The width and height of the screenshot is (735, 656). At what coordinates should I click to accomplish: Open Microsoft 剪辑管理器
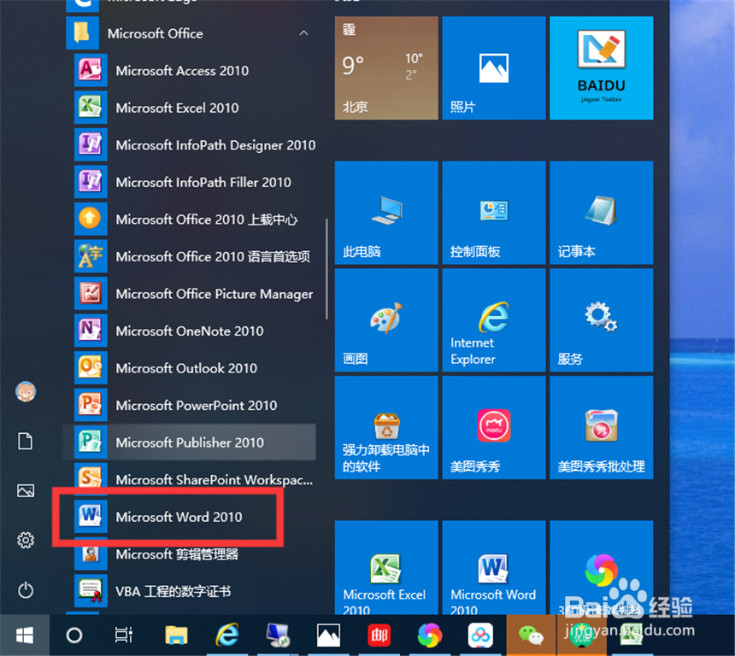[x=190, y=553]
